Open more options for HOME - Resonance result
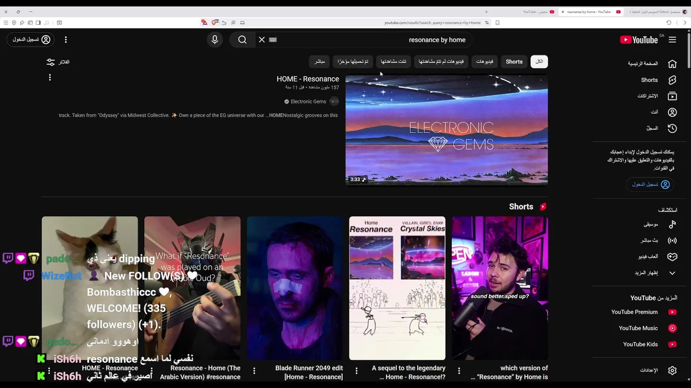The height and width of the screenshot is (388, 691). (x=50, y=78)
